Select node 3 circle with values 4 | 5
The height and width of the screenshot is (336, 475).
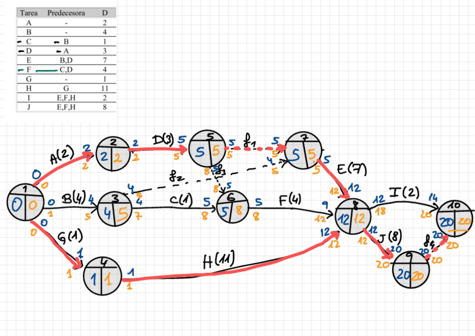point(115,209)
